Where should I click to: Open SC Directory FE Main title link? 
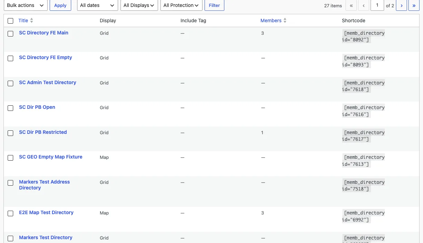(44, 33)
